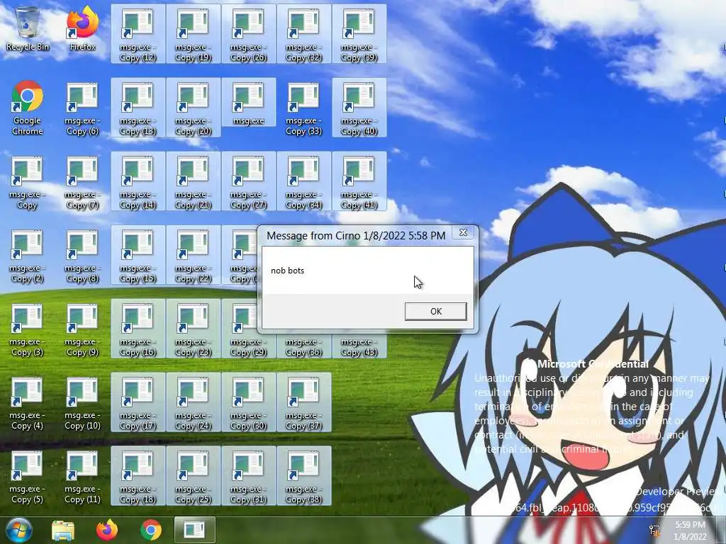726x544 pixels.
Task: Select msg.exe - Copy (12) icon
Action: pos(138,34)
